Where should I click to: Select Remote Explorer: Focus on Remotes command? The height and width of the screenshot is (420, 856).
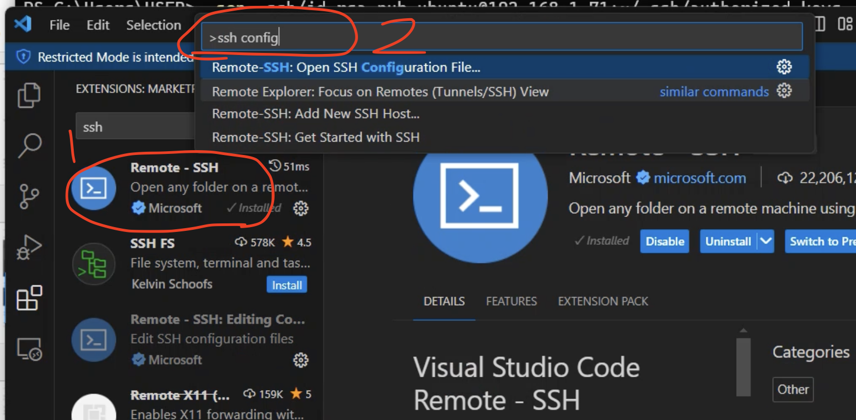point(504,91)
